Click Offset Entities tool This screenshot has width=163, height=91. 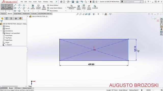tap(44, 8)
